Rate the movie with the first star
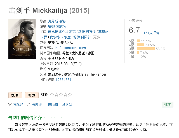Viewport: 179px width, 138px height. [x=52, y=95]
